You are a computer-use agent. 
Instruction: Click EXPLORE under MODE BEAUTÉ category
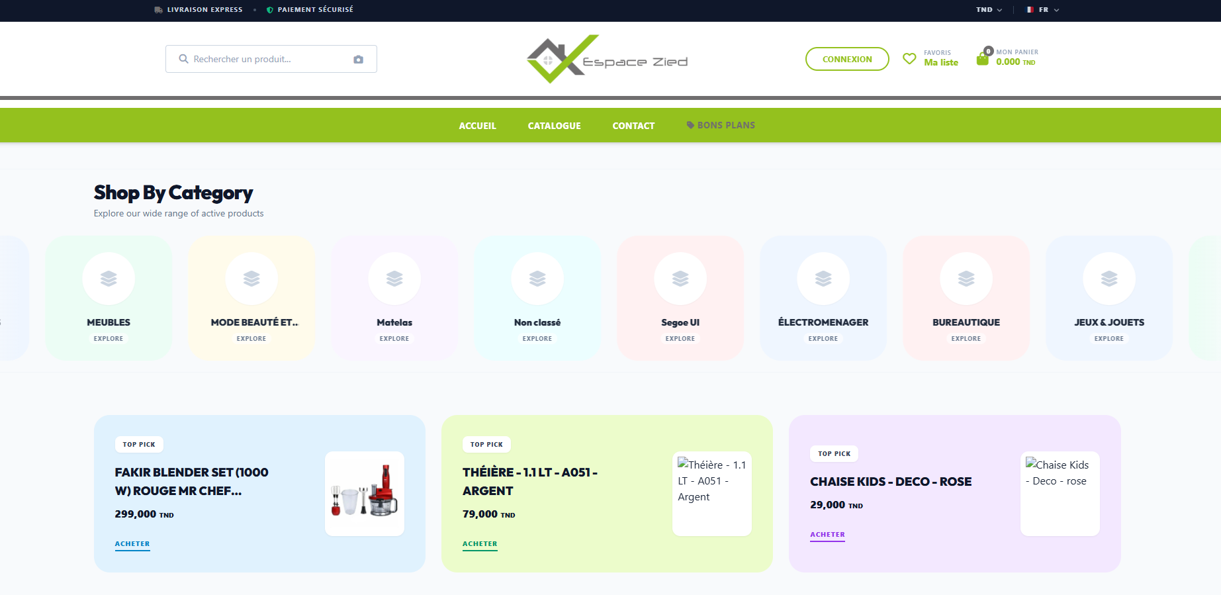(251, 338)
